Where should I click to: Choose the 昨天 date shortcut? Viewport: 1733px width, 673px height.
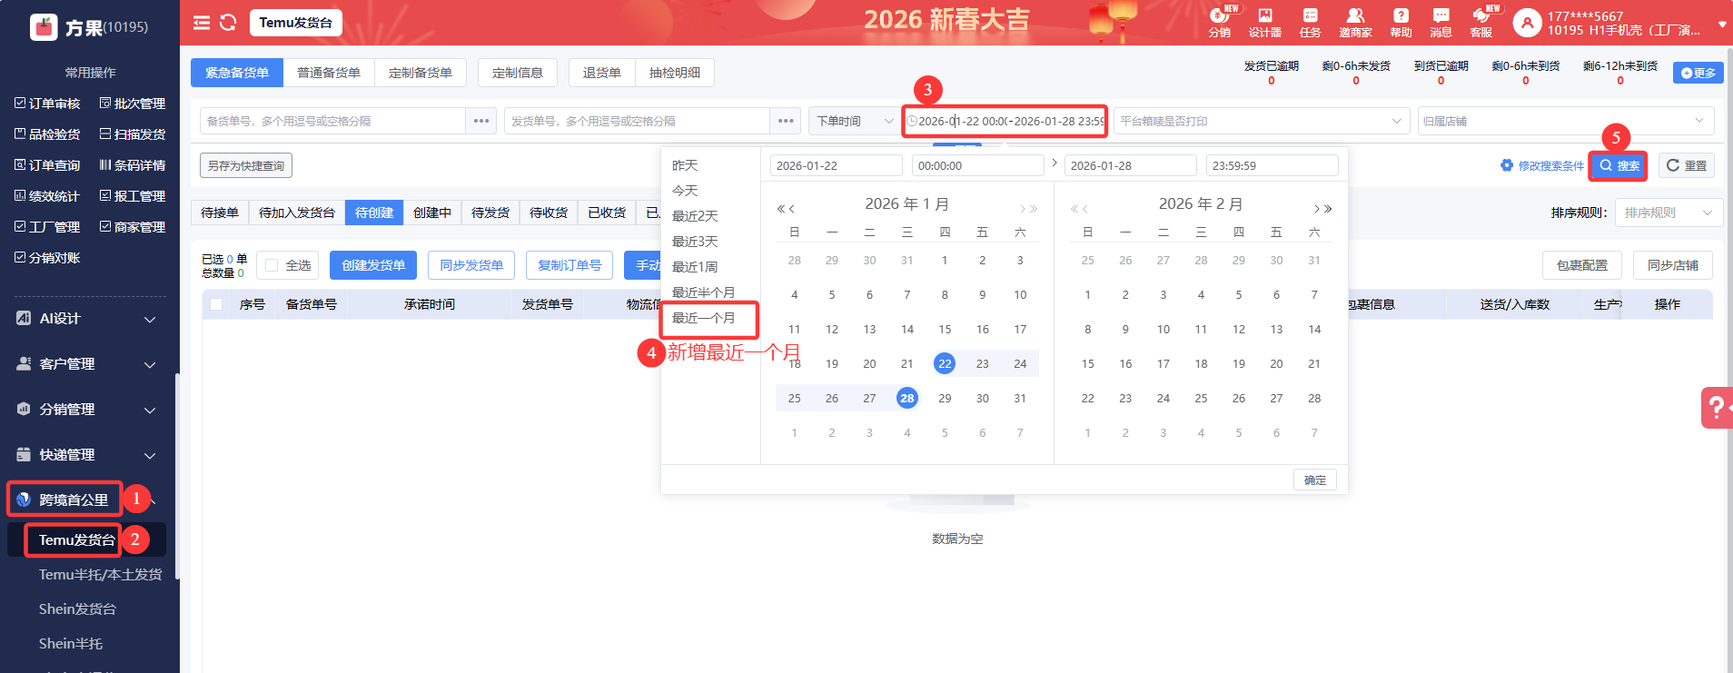[x=686, y=165]
